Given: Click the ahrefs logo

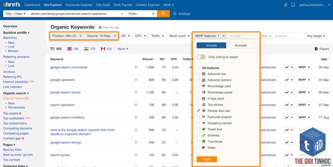Looking at the screenshot, I should point(11,5).
